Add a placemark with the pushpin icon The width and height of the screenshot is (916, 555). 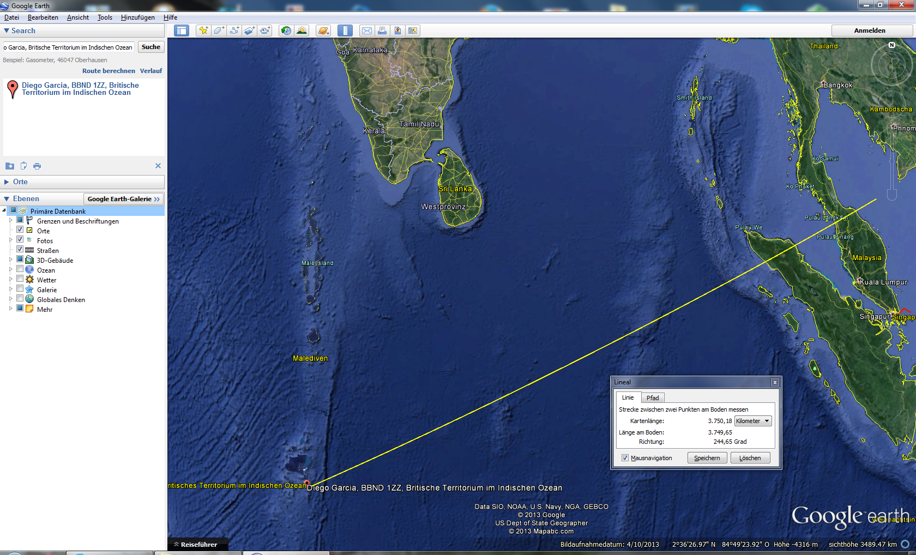point(203,31)
